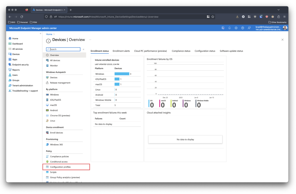Open the list all tabs dropdown arrow
This screenshot has width=296, height=194.
point(278,10)
